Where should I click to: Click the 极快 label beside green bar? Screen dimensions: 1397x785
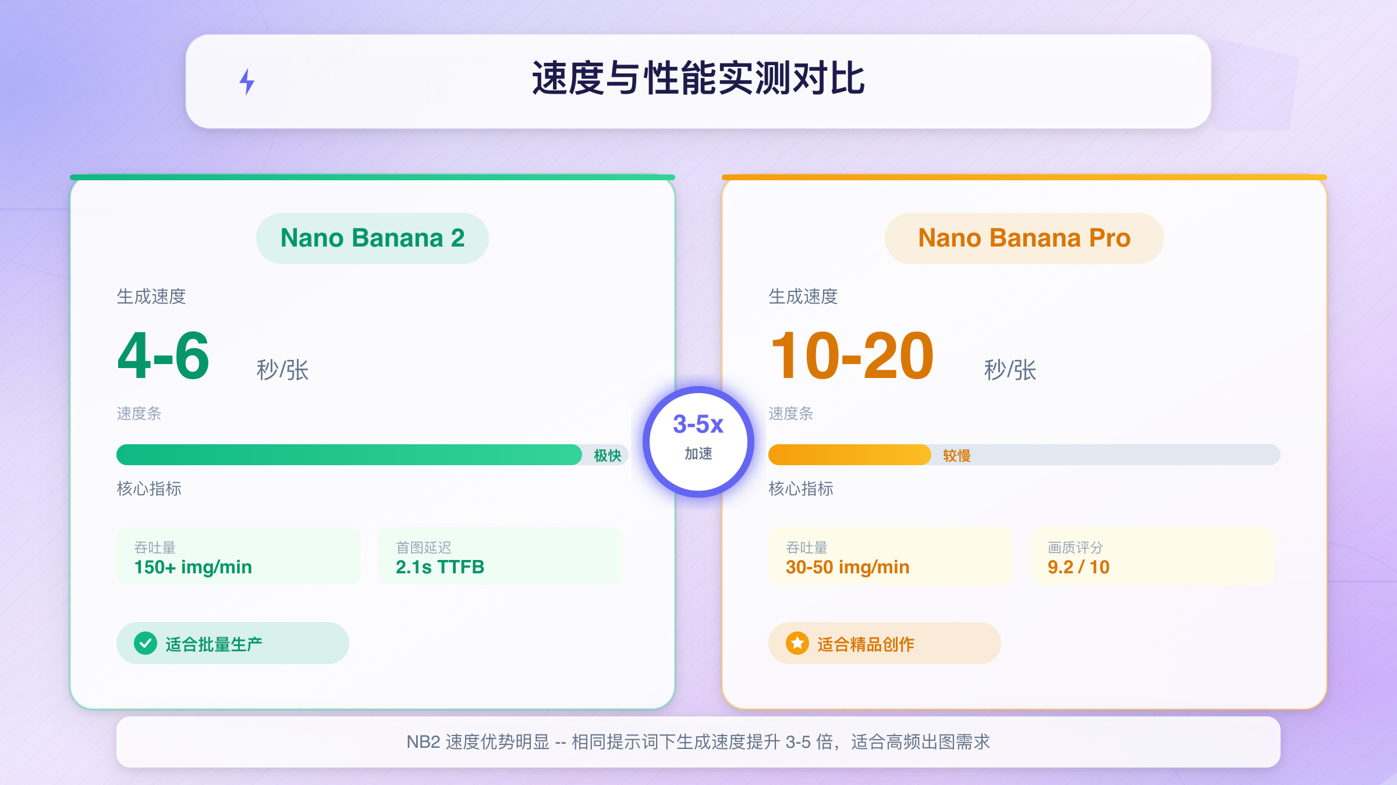(607, 455)
